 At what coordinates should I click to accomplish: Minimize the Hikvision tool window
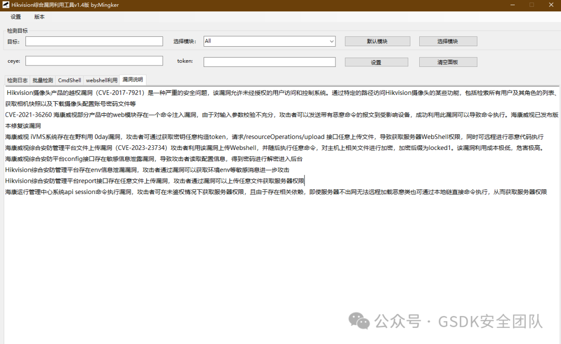pyautogui.click(x=513, y=5)
